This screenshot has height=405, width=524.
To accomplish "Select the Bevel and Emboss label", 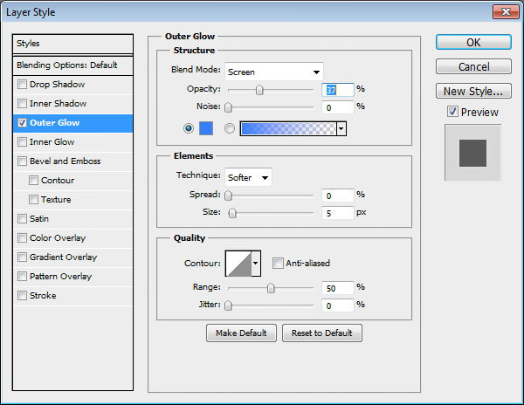I will pos(65,161).
